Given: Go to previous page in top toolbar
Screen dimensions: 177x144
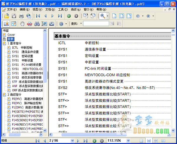Looking at the screenshot, I should (45, 16).
